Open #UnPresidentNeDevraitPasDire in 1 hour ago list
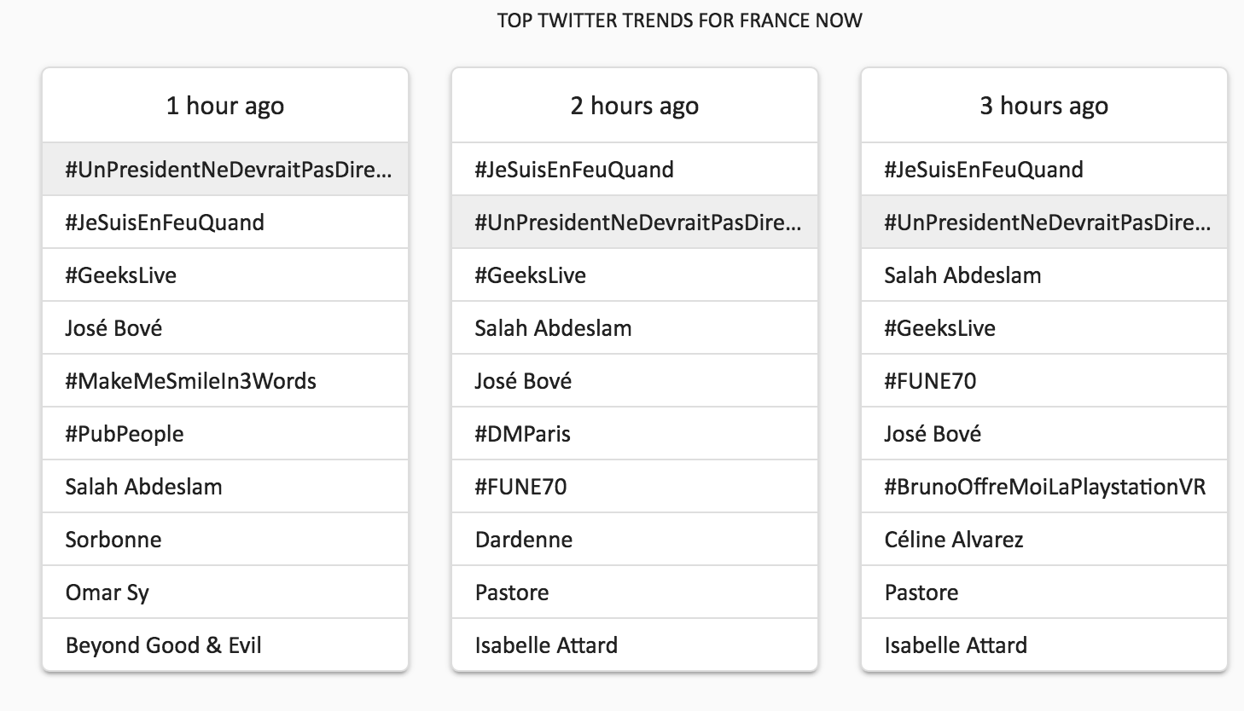Screen dimensions: 1244x711 pyautogui.click(x=227, y=170)
